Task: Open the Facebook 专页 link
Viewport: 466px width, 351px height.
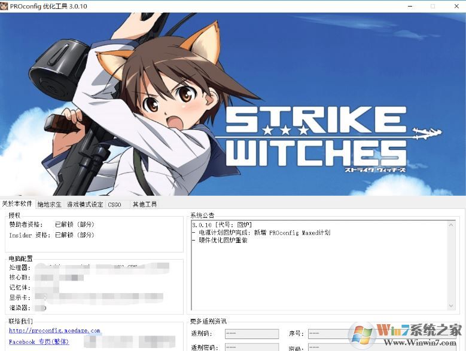Action: coord(39,342)
